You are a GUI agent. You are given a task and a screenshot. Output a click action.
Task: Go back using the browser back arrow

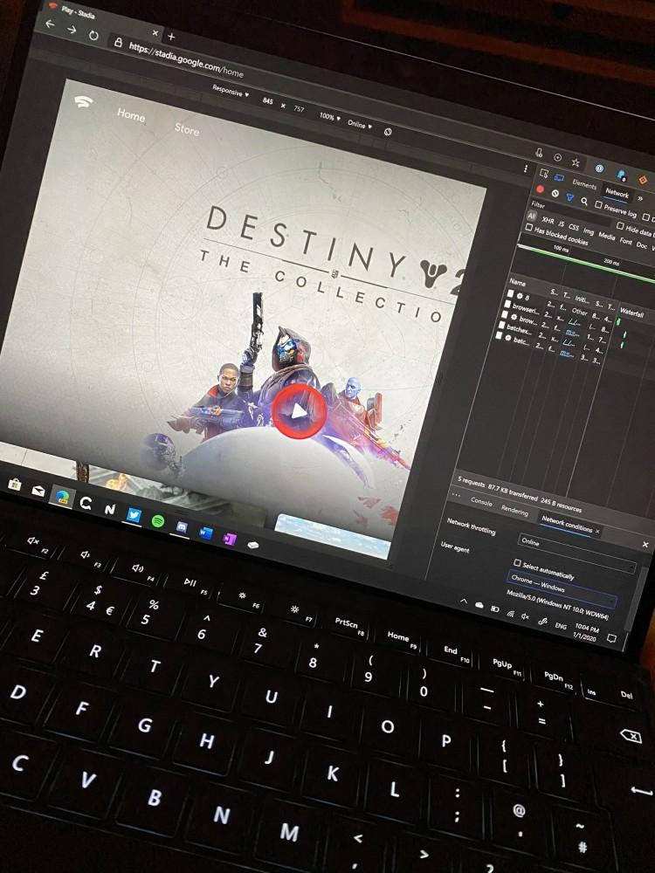50,24
